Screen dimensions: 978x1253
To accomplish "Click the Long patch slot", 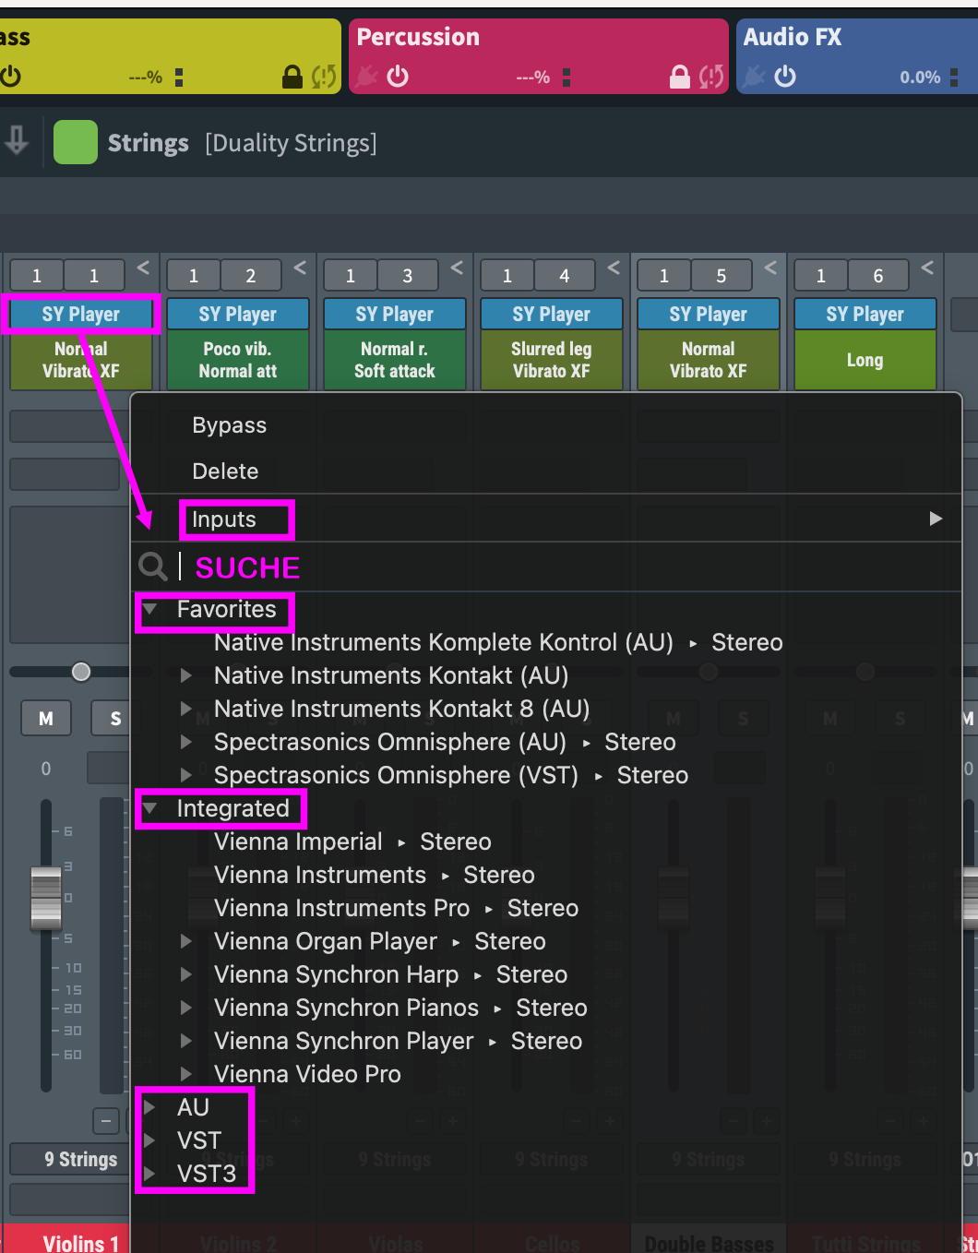I will click(865, 360).
